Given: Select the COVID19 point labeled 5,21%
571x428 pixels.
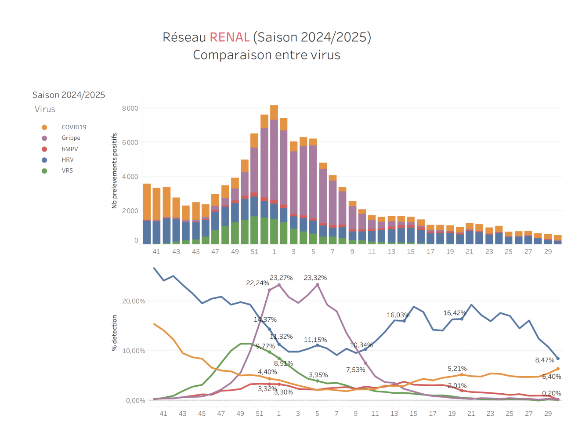Looking at the screenshot, I should point(462,375).
